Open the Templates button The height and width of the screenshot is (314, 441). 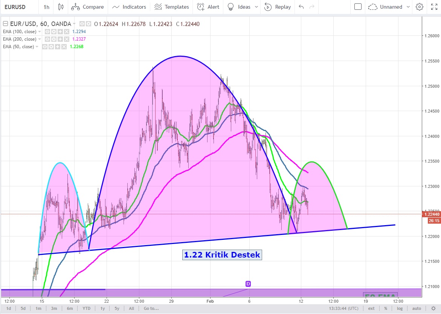click(172, 7)
